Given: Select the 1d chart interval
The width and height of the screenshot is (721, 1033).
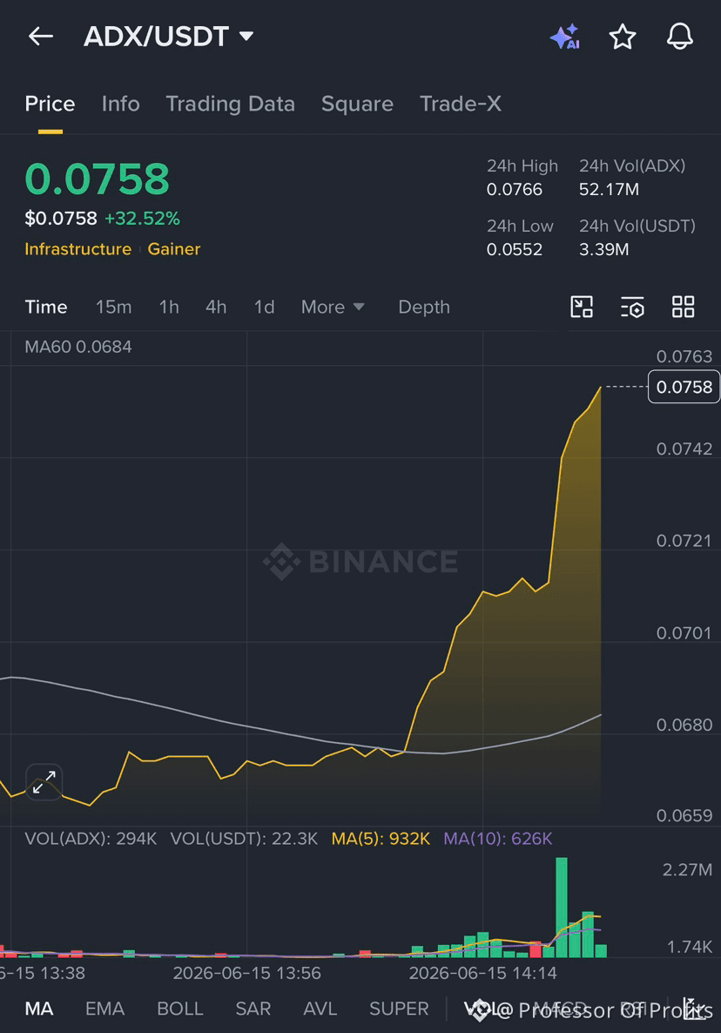Looking at the screenshot, I should pos(264,307).
